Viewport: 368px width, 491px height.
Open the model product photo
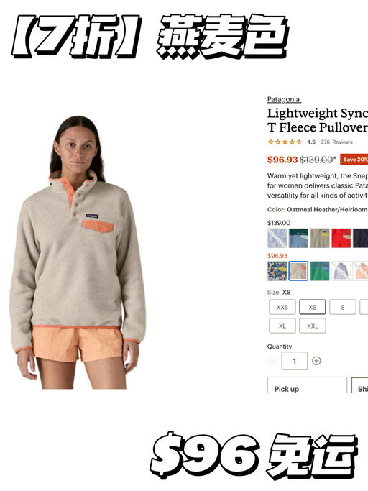pos(78,252)
